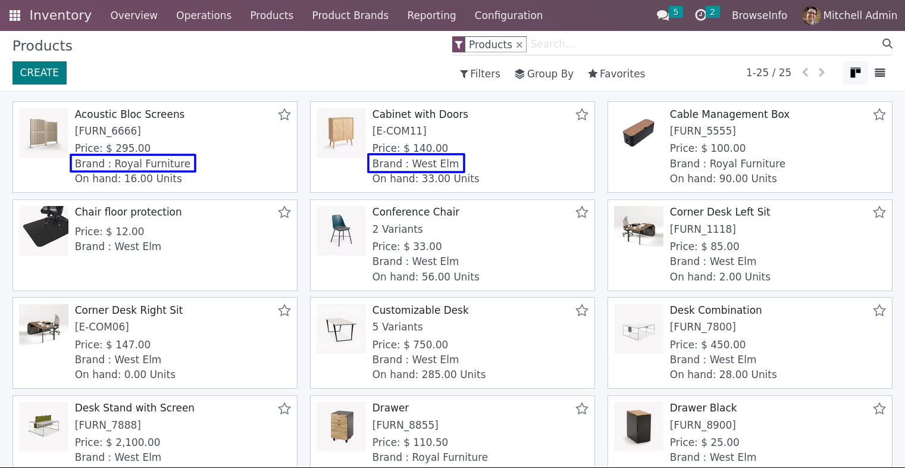This screenshot has width=905, height=468.
Task: Click the search magnifier icon
Action: pyautogui.click(x=887, y=43)
